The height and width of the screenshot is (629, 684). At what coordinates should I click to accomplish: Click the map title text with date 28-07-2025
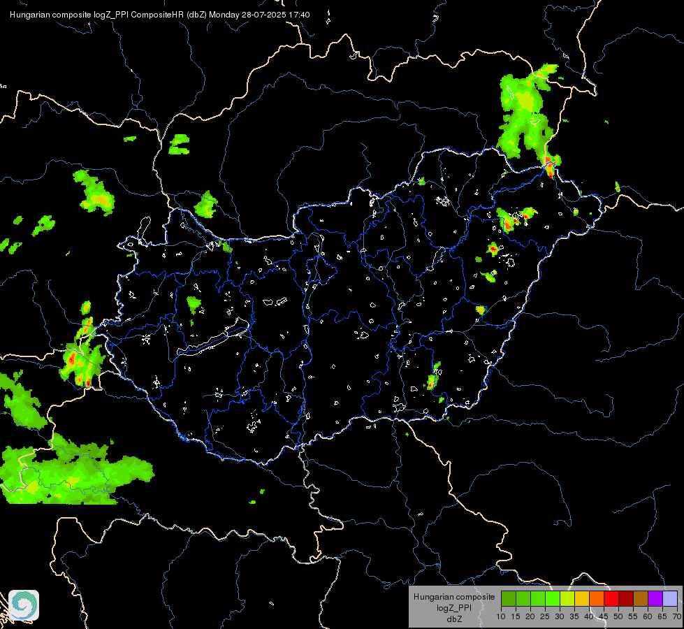[160, 15]
